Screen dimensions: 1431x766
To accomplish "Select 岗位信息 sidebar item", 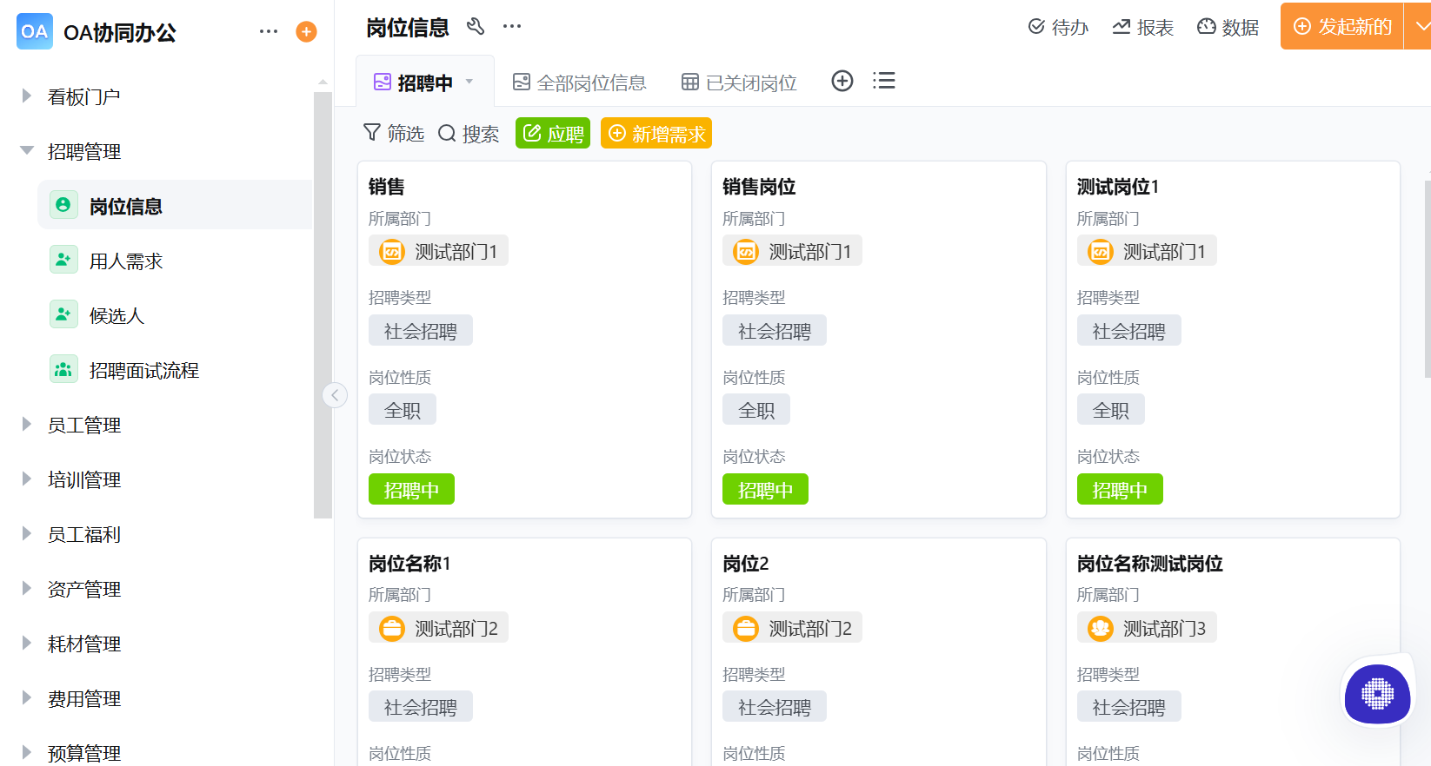I will click(x=176, y=205).
